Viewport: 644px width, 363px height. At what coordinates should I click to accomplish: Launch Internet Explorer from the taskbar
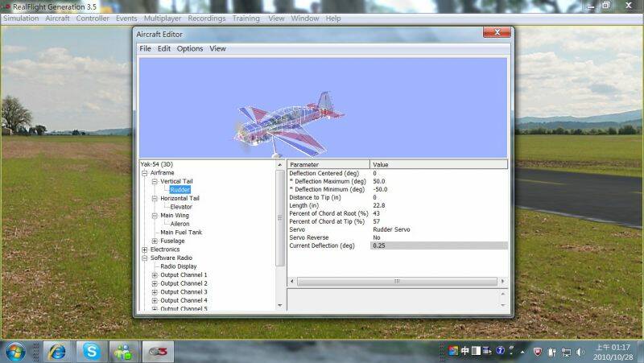coord(57,351)
